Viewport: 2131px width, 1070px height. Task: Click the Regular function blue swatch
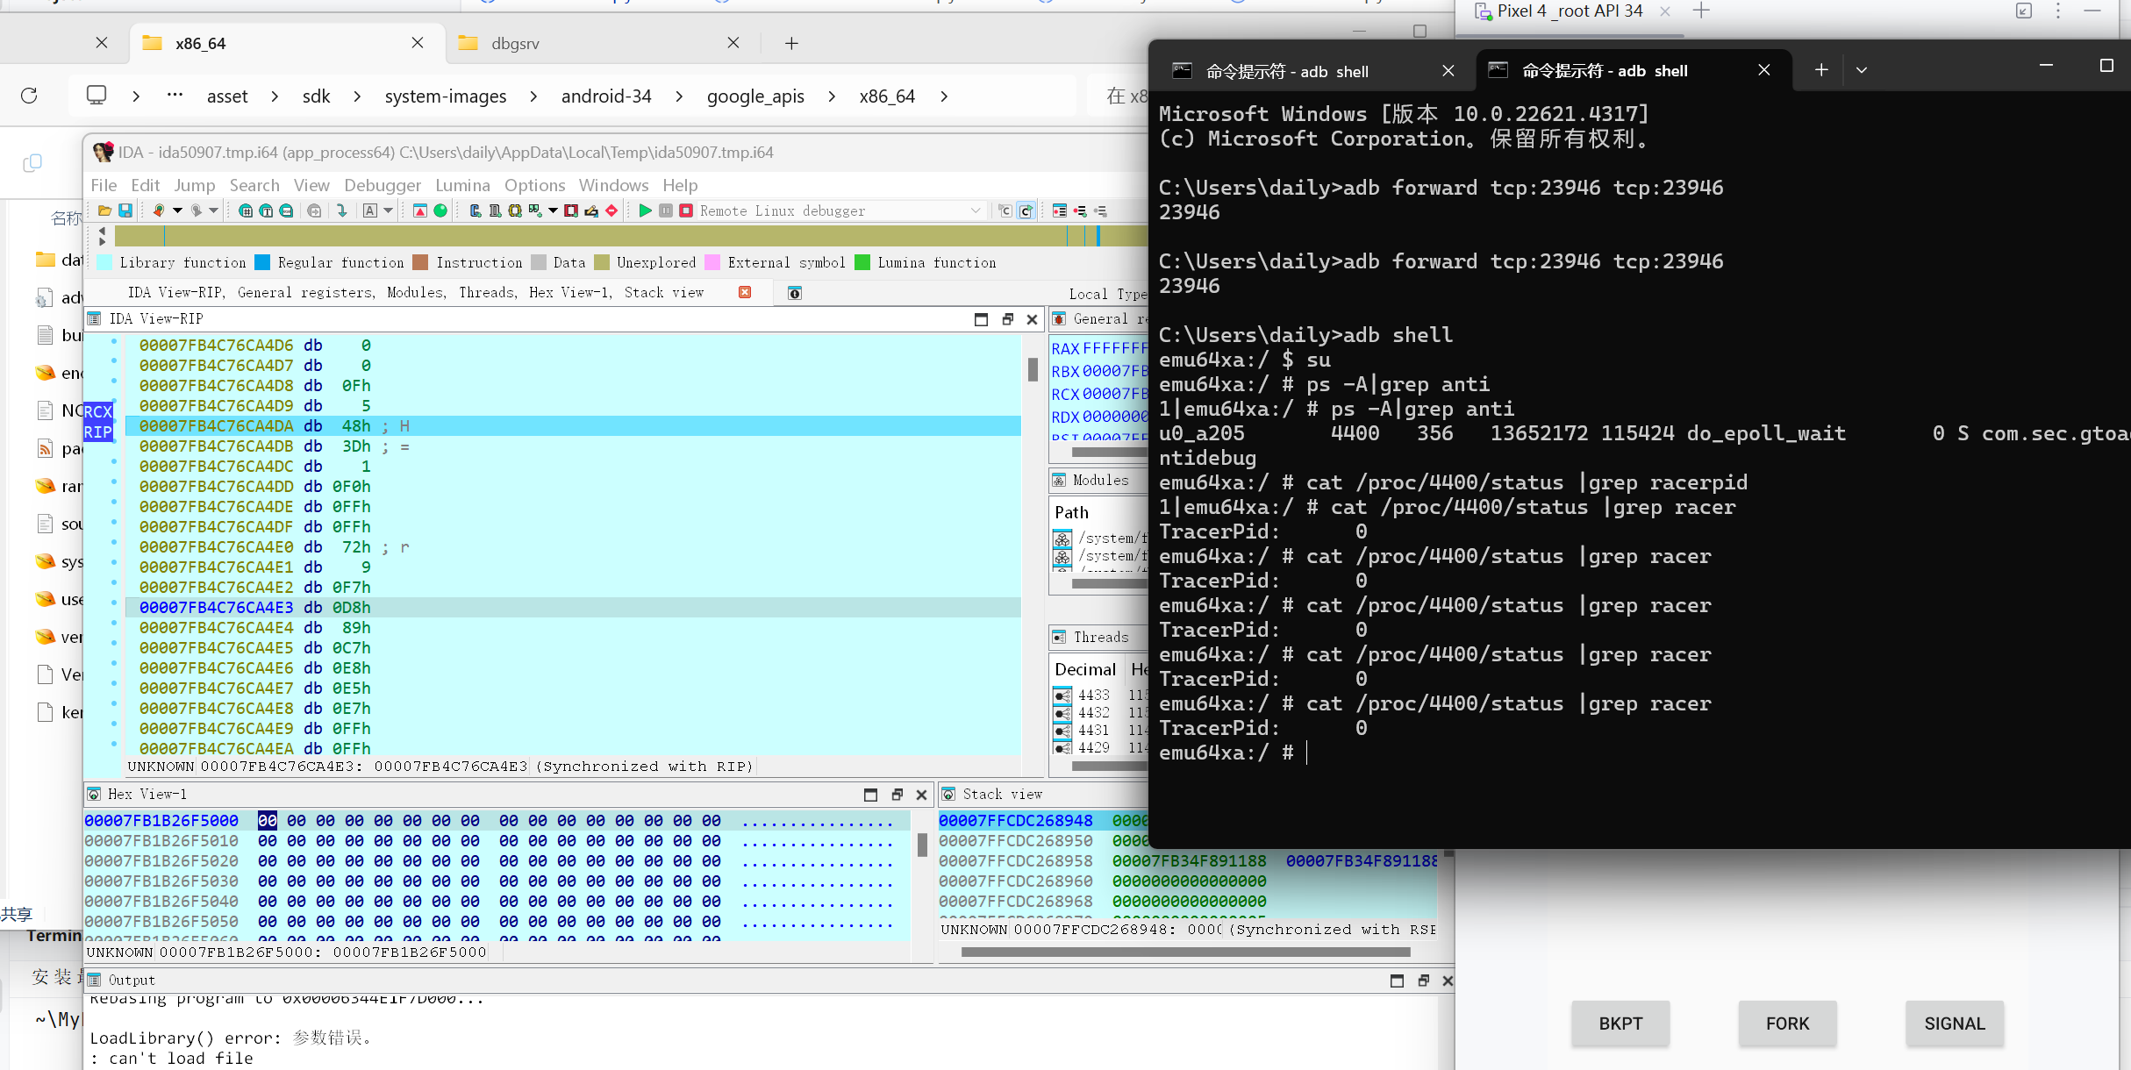pyautogui.click(x=262, y=262)
